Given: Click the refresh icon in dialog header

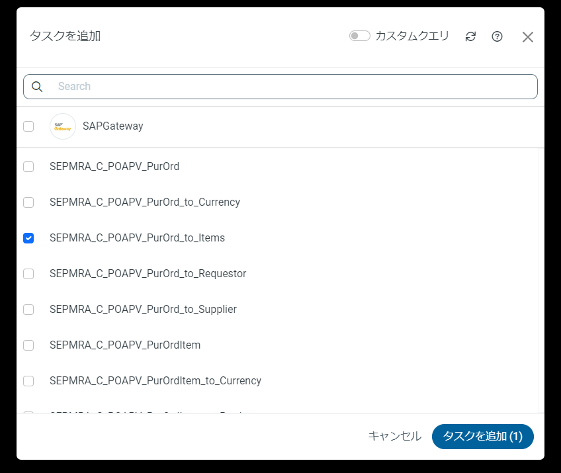Looking at the screenshot, I should tap(470, 36).
